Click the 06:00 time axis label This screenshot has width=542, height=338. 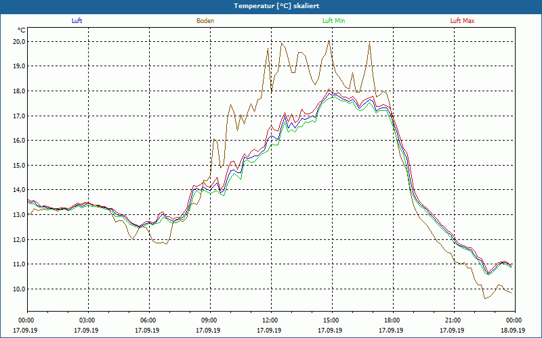(x=149, y=320)
